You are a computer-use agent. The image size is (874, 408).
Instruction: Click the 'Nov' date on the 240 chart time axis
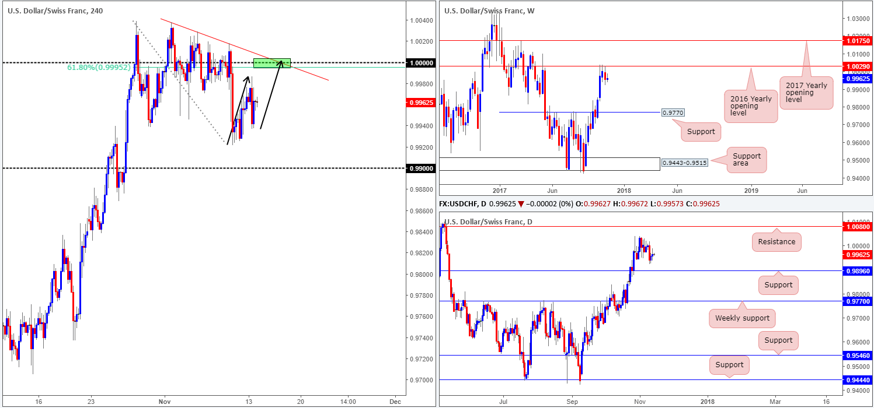(x=164, y=402)
